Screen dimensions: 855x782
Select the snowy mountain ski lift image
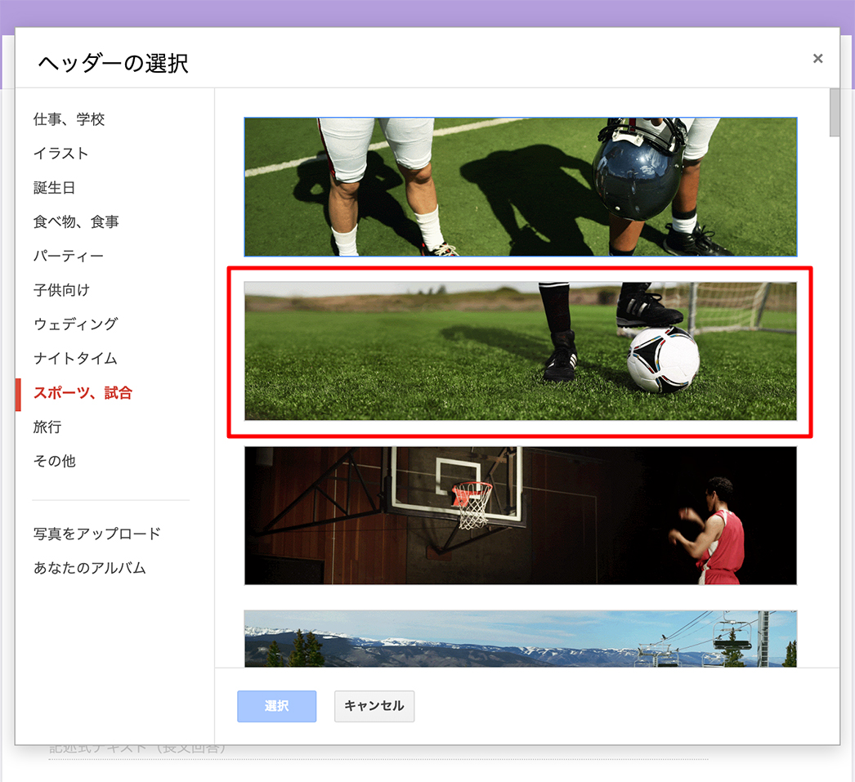520,639
